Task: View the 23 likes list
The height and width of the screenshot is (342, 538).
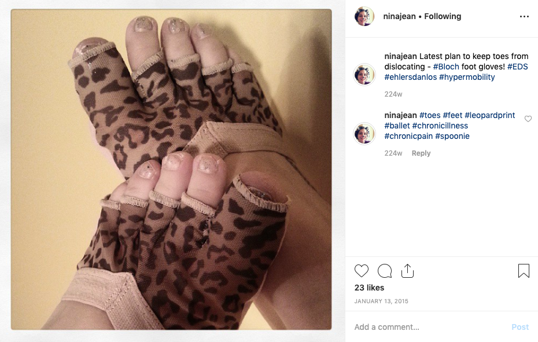Action: [x=369, y=288]
